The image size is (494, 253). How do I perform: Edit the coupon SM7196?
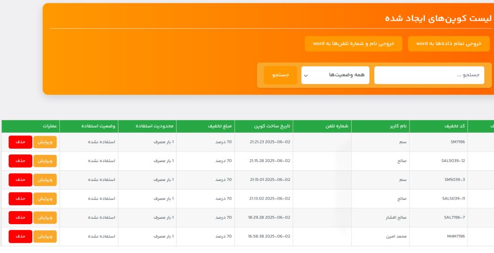pos(45,142)
